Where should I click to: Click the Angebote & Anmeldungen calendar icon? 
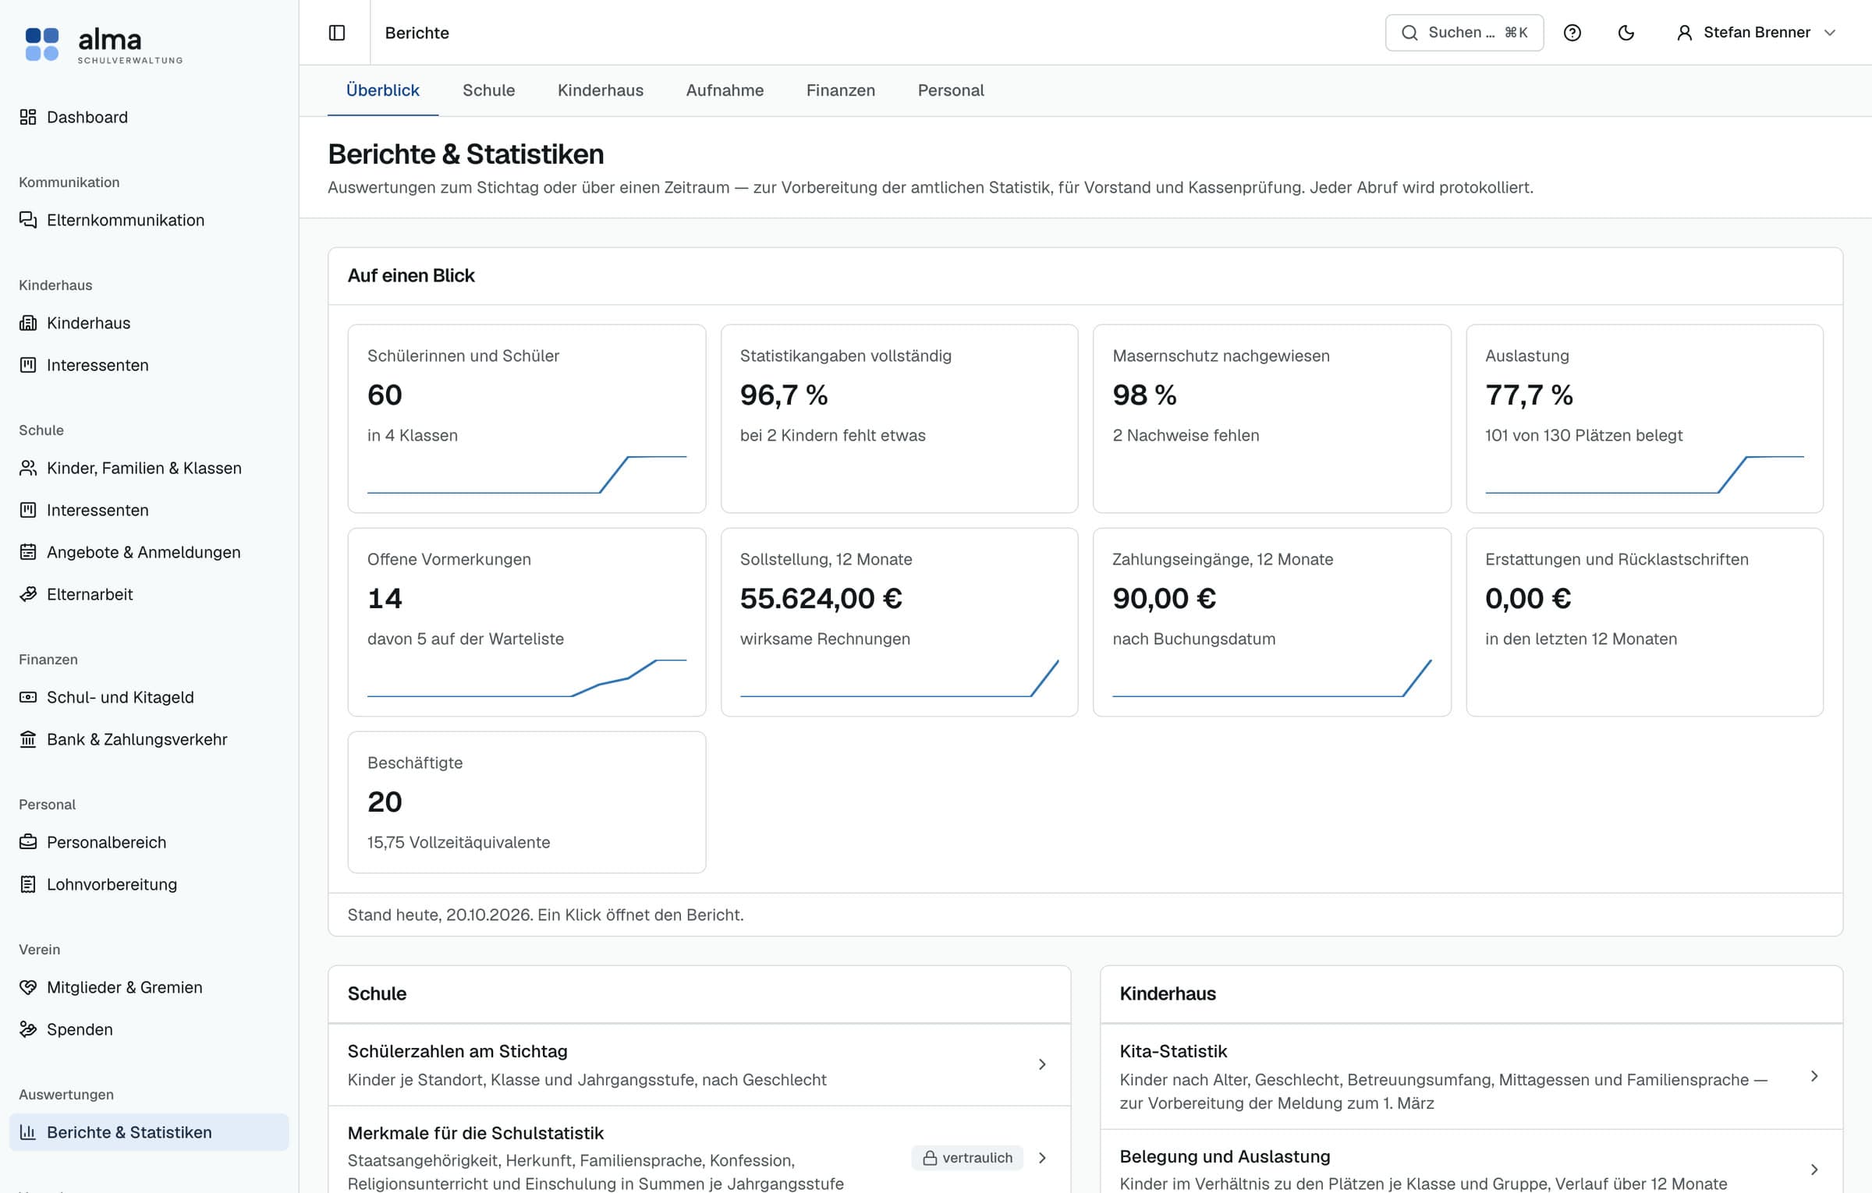(28, 552)
